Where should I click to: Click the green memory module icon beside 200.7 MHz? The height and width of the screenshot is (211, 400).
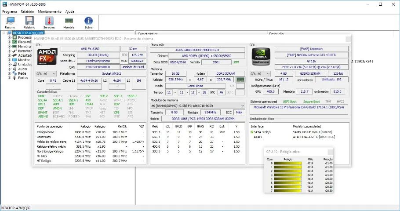[x=240, y=80]
